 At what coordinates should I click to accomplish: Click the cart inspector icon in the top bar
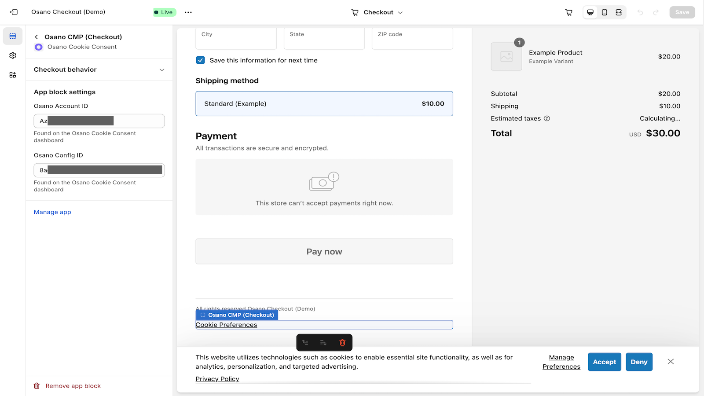coord(569,12)
